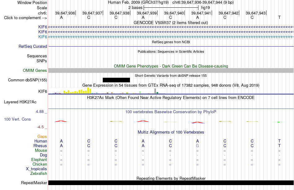The height and width of the screenshot is (190, 294).
Task: Click the base T in the complement sequence row
Action: (x=279, y=17)
